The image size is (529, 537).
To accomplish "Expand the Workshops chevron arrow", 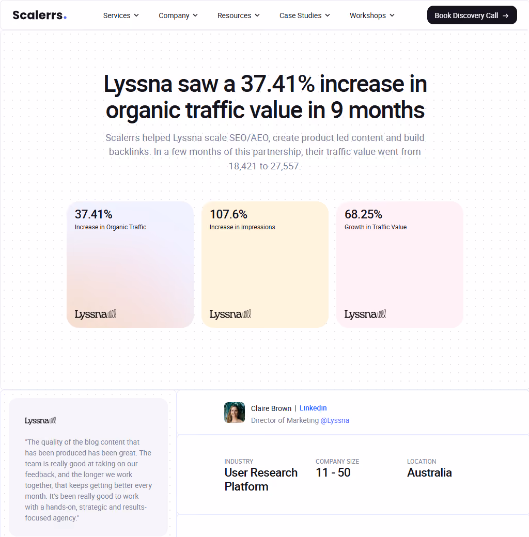I will pyautogui.click(x=392, y=15).
